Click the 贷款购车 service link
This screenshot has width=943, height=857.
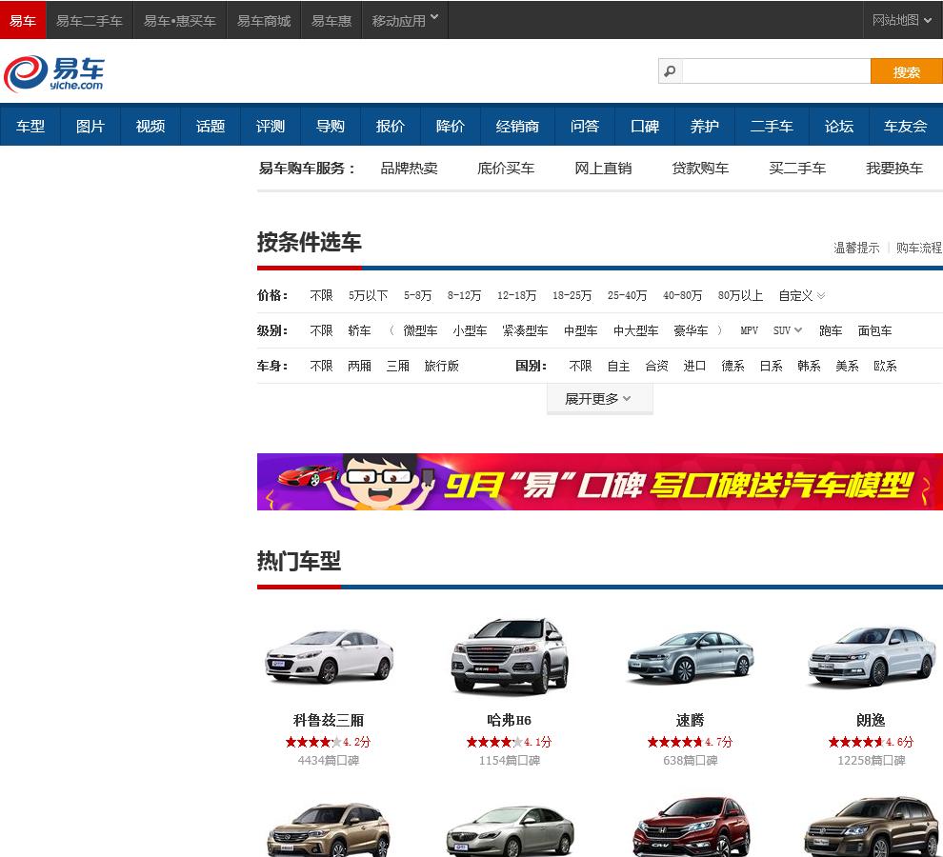(x=700, y=169)
